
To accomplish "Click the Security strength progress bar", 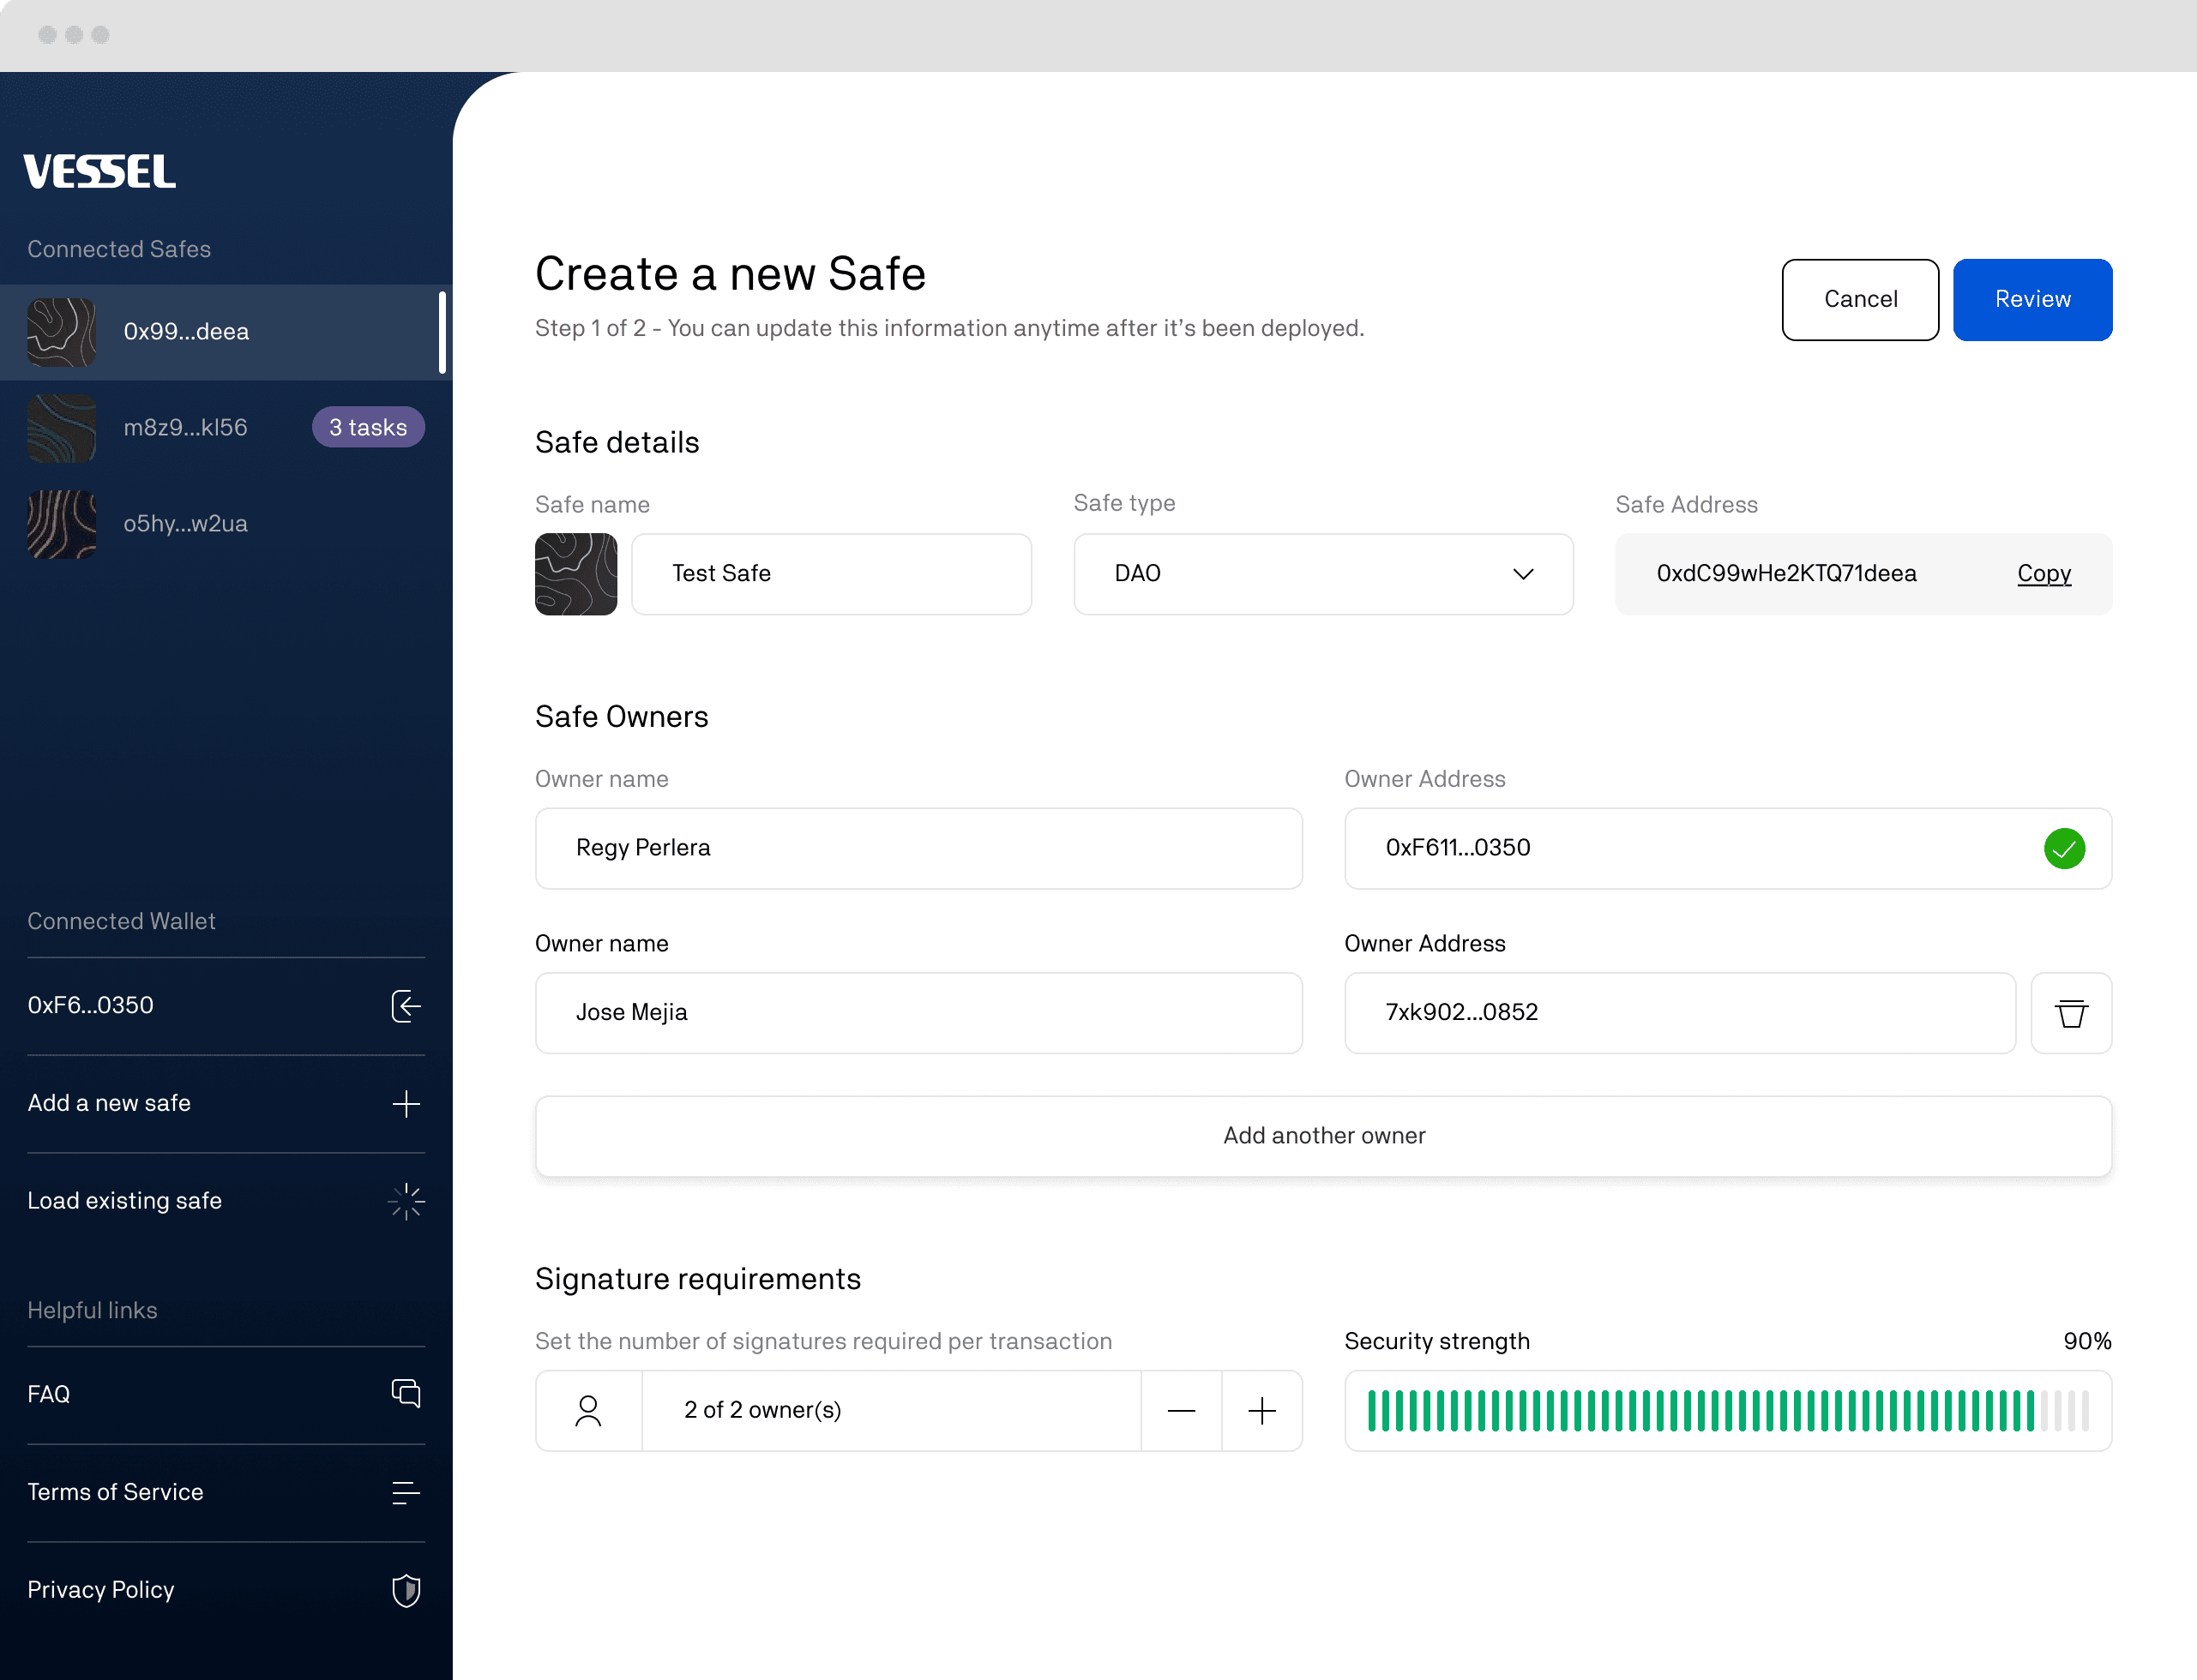I will [x=1728, y=1410].
